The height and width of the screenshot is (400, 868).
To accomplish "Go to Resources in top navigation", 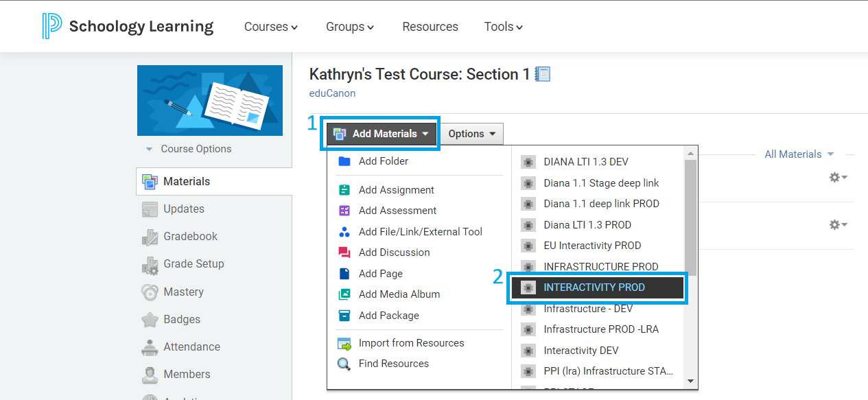I will [x=430, y=27].
